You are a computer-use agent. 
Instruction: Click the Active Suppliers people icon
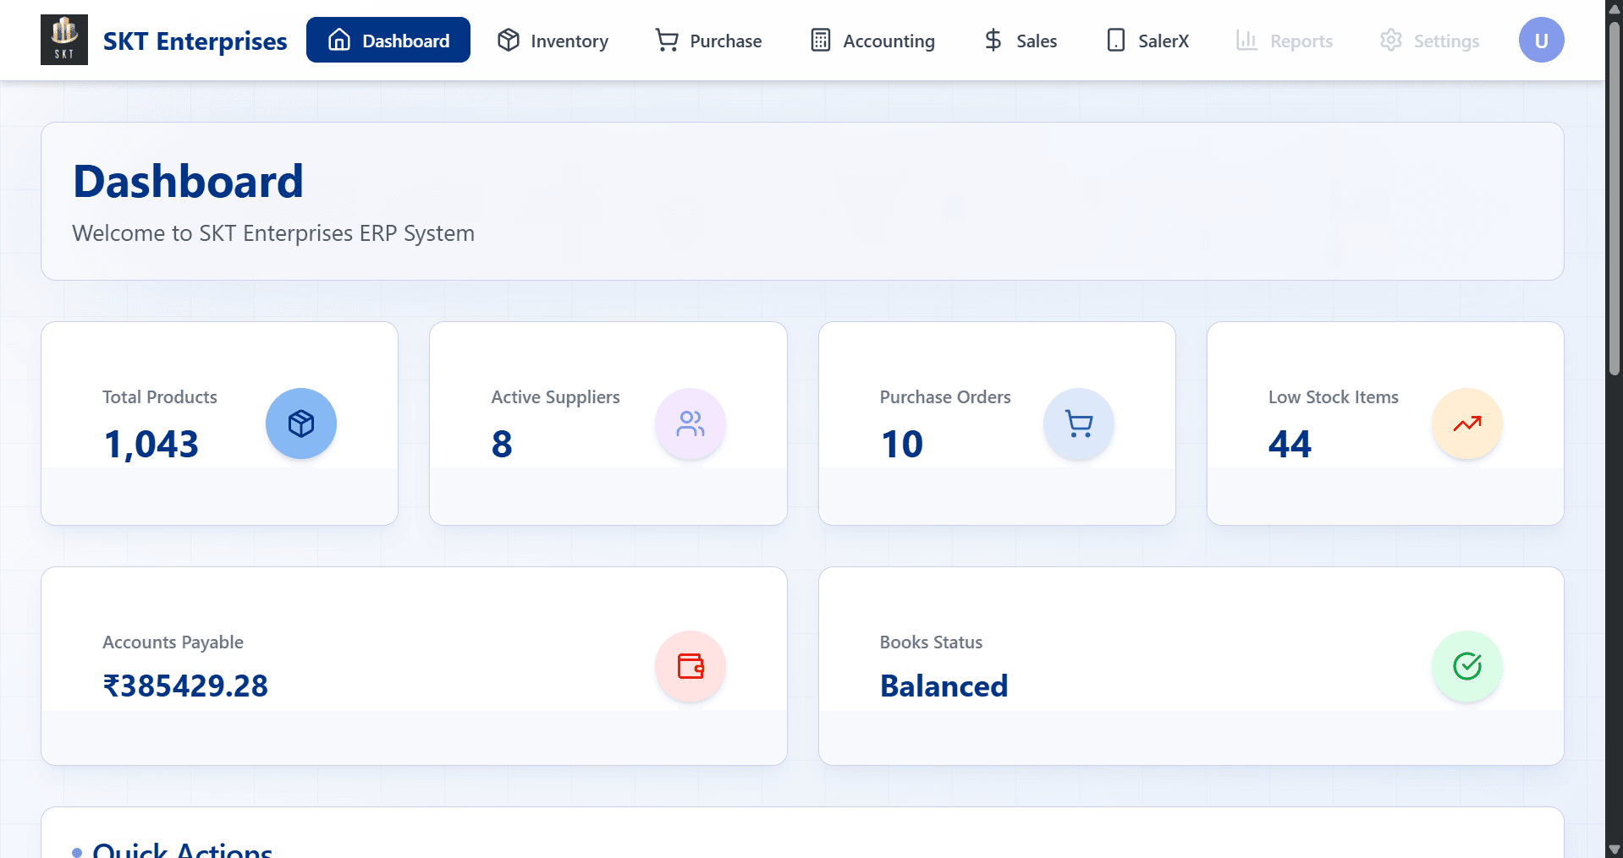coord(690,424)
